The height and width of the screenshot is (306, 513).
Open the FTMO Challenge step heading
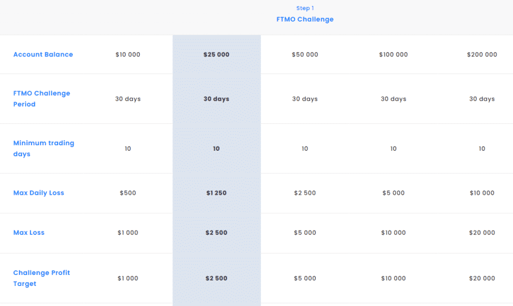[x=305, y=20]
